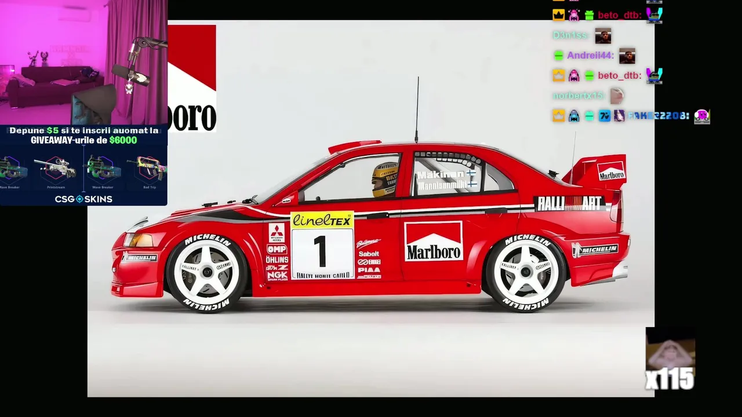742x417 pixels.
Task: Click the green $6000 giveaway amount
Action: click(123, 140)
